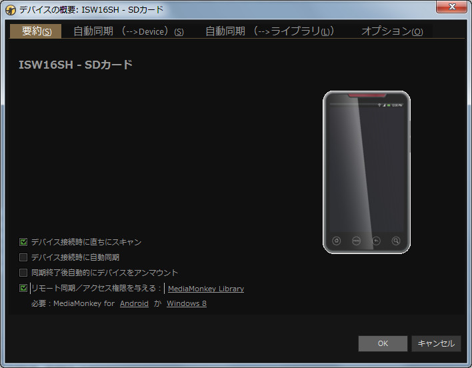Follow the Android link
Image resolution: width=472 pixels, height=368 pixels.
(x=134, y=303)
